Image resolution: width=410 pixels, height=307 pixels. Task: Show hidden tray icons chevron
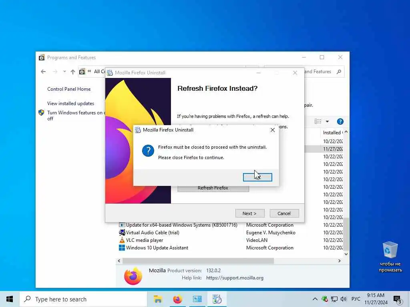315,299
